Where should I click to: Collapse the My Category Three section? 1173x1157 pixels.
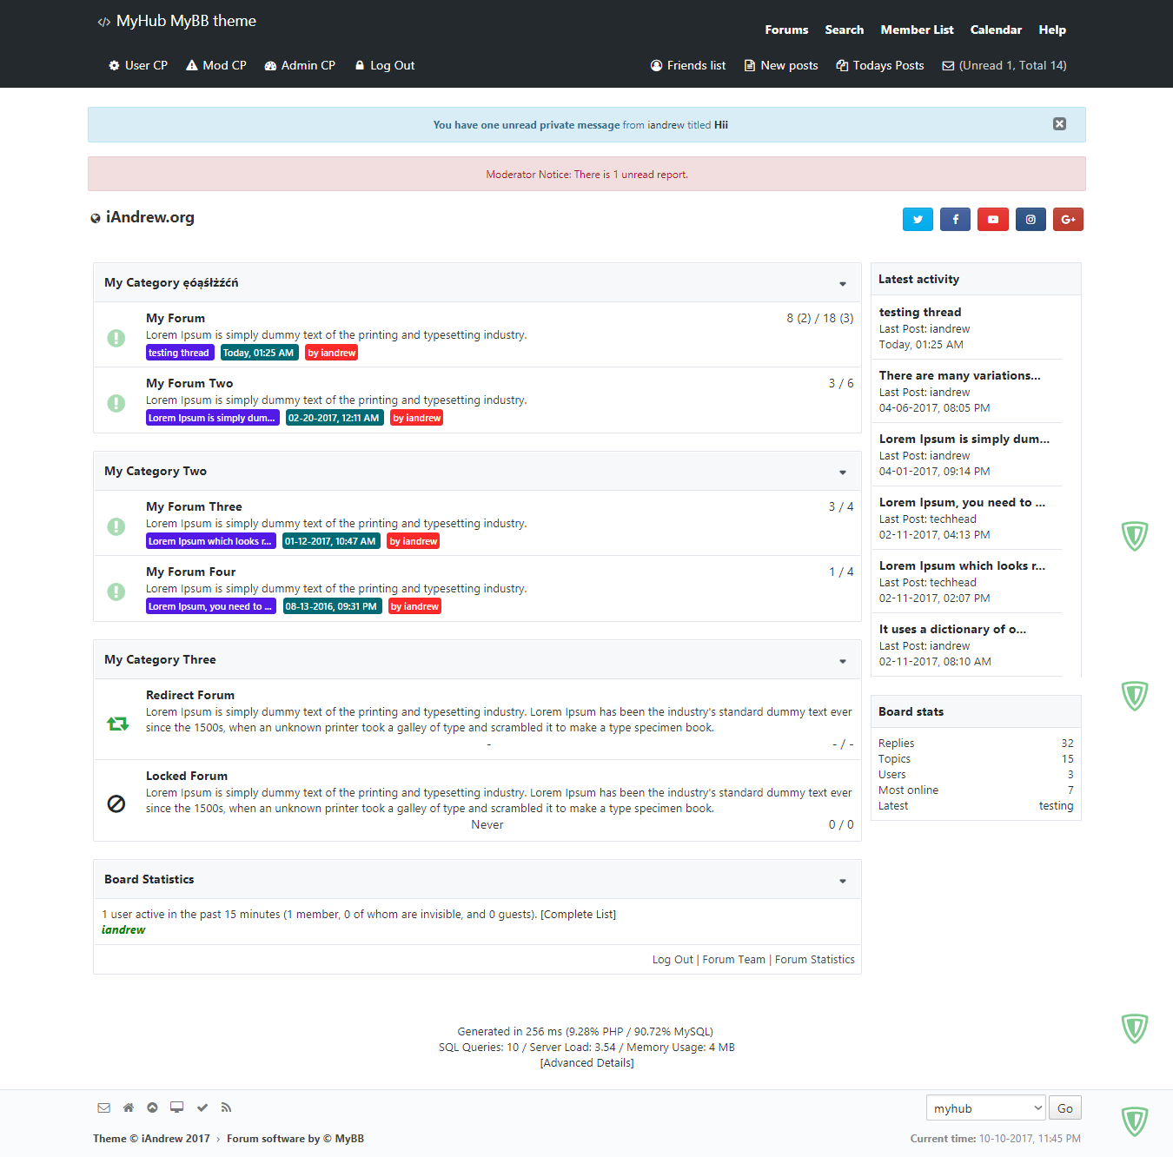842,661
